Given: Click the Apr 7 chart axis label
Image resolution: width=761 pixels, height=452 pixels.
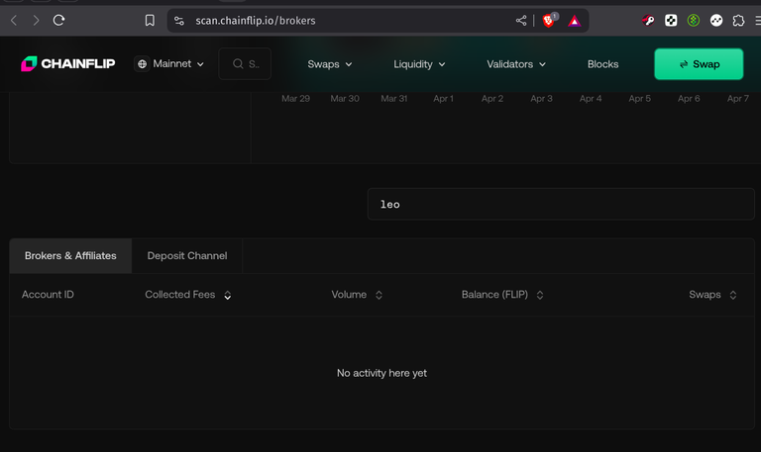Looking at the screenshot, I should click(737, 98).
